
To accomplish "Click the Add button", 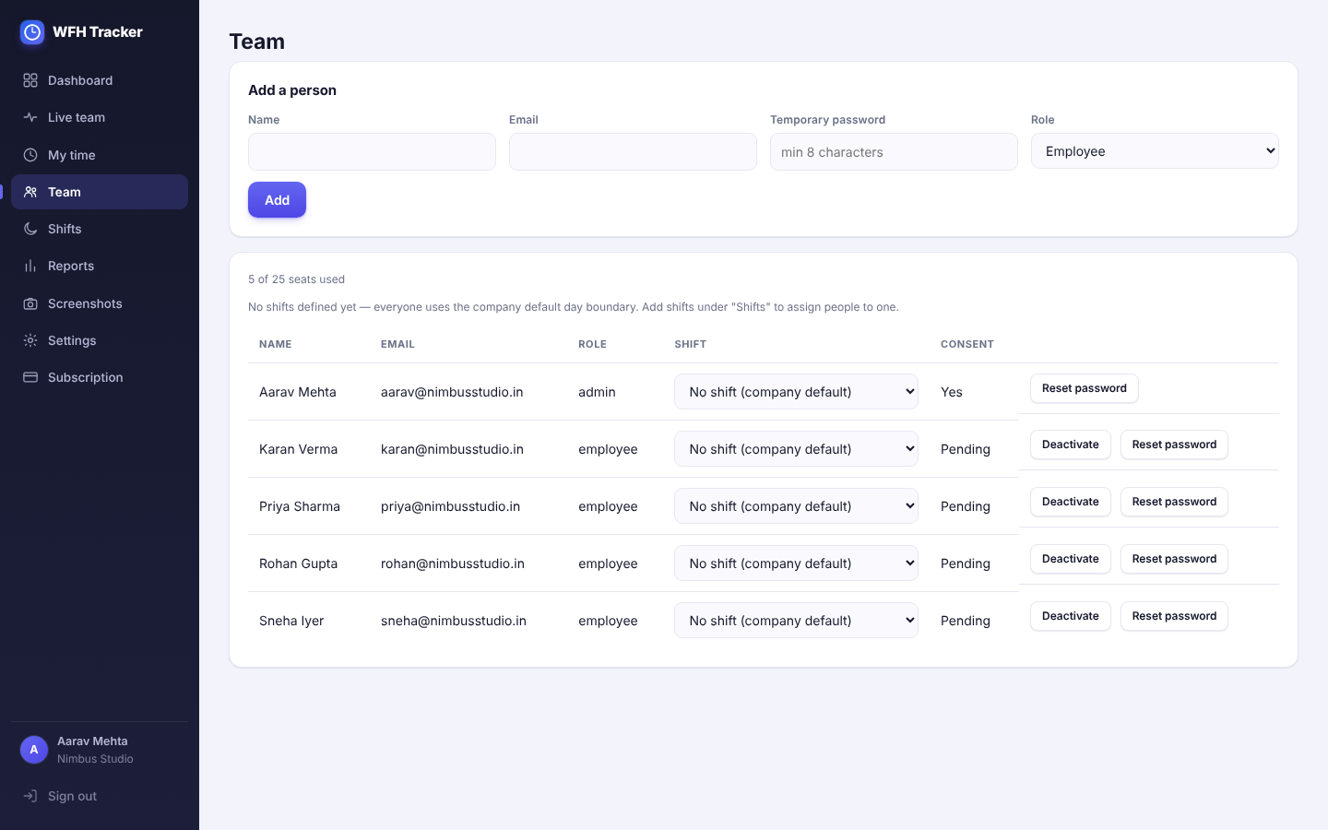I will point(277,200).
